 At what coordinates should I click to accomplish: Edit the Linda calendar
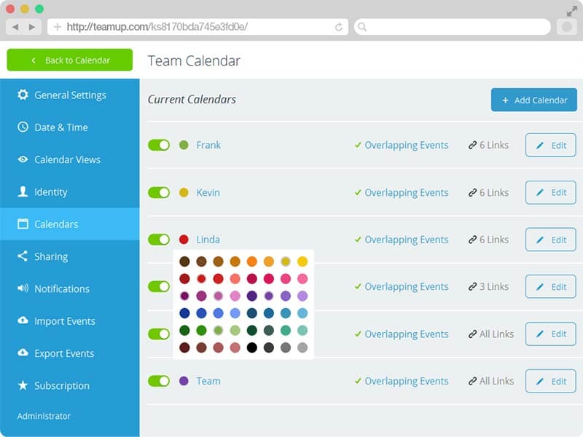[x=551, y=240]
